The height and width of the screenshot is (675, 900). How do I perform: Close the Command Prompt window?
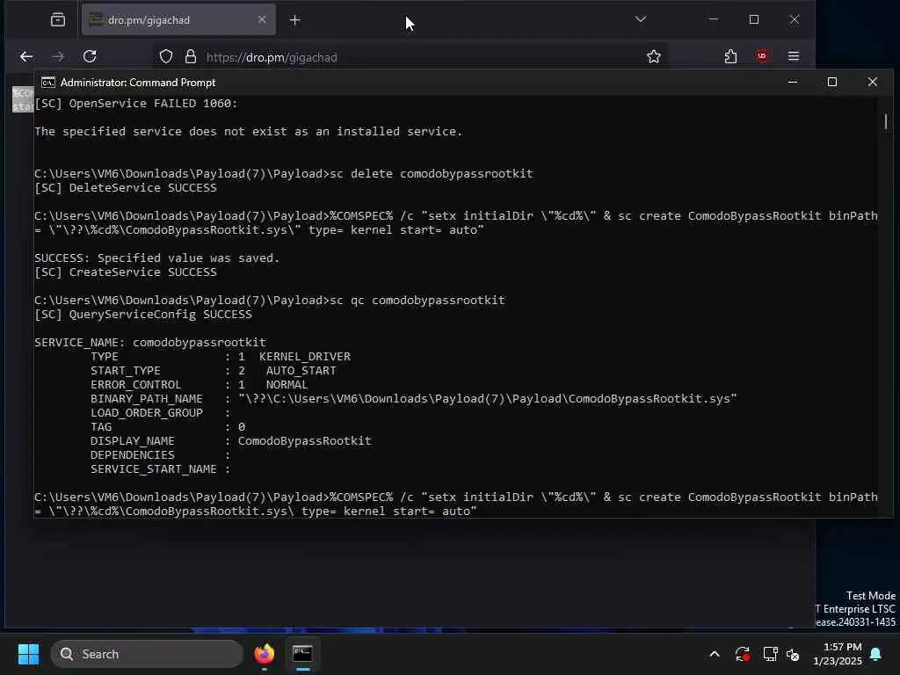(x=873, y=82)
